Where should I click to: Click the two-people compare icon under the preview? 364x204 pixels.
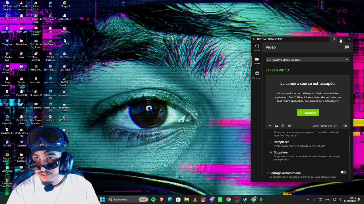pos(276,126)
